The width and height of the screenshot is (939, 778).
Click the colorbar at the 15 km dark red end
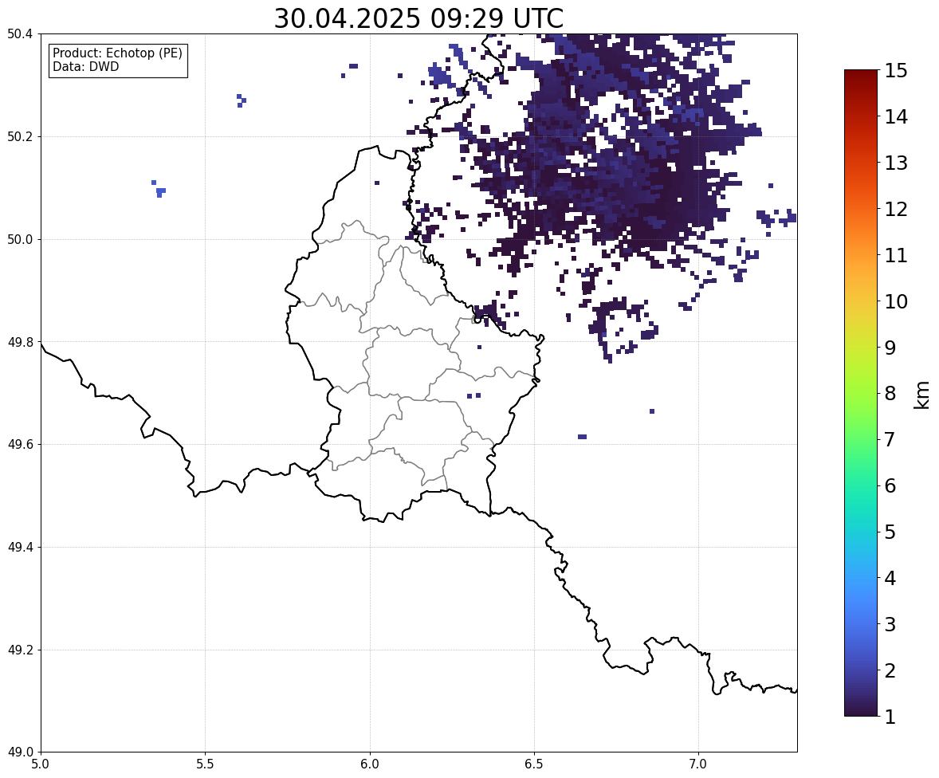click(861, 72)
